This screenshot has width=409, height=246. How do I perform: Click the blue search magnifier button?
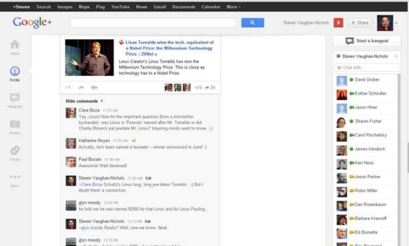[x=252, y=23]
